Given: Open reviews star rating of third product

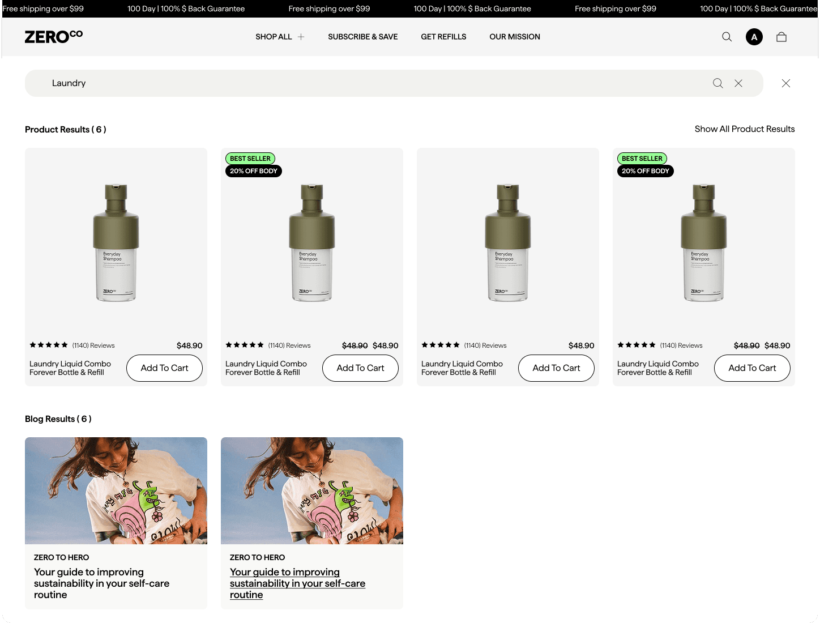Looking at the screenshot, I should (x=441, y=345).
